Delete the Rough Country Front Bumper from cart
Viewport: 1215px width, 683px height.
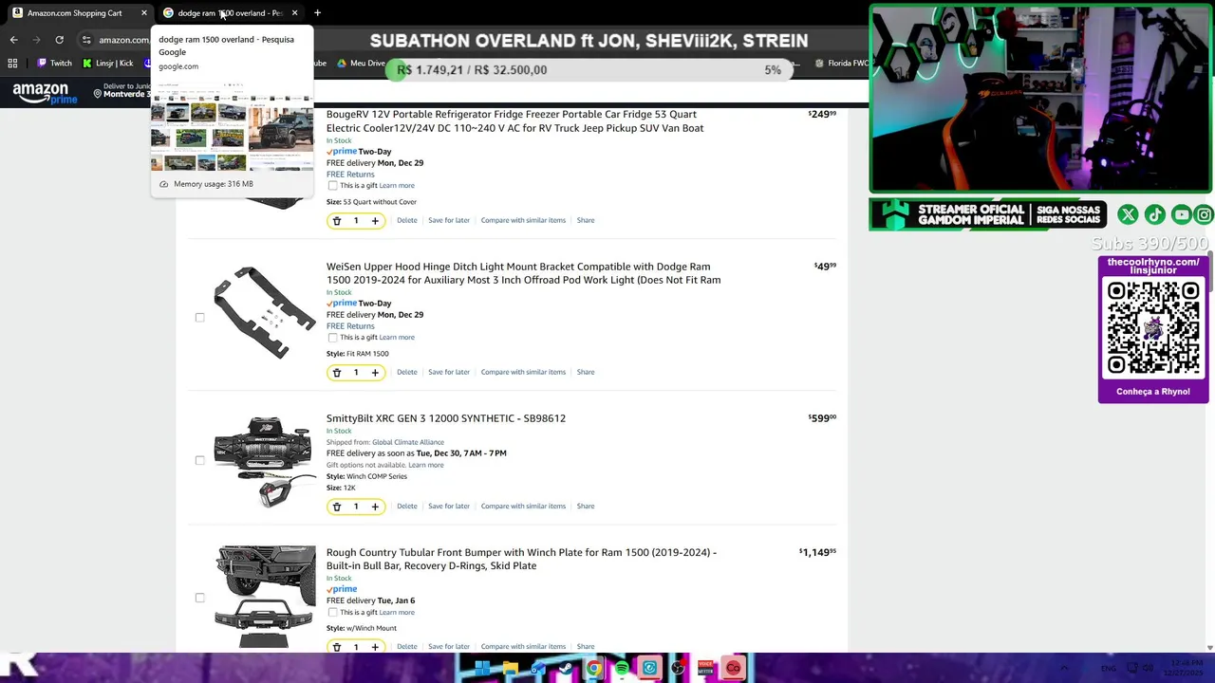point(406,647)
